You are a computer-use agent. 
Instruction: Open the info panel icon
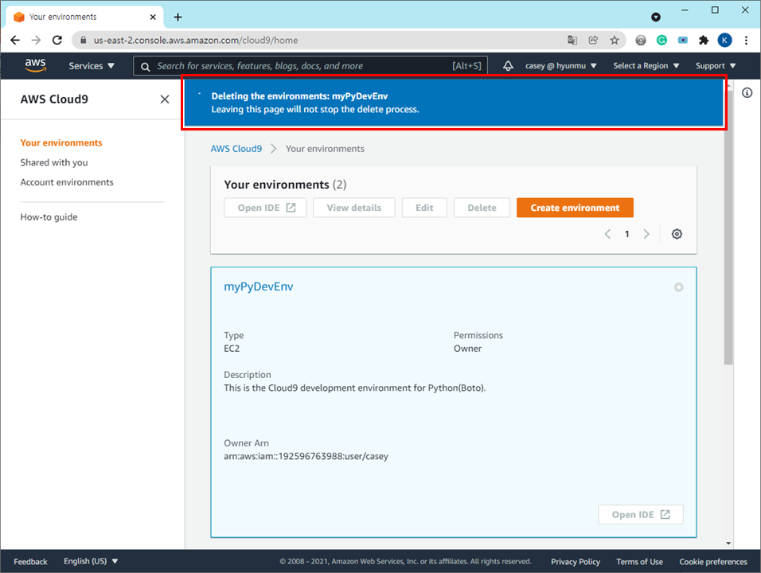coord(747,92)
